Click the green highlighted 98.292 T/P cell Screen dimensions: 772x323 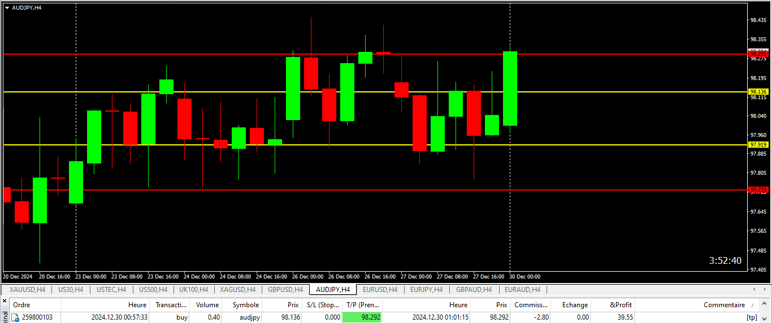(362, 318)
